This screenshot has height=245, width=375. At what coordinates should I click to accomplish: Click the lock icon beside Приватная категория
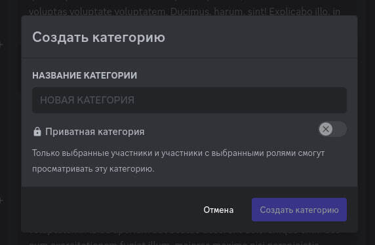tap(37, 132)
